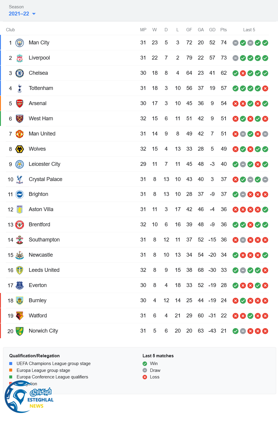Click the green Win legend icon
This screenshot has width=278, height=421.
click(x=145, y=364)
